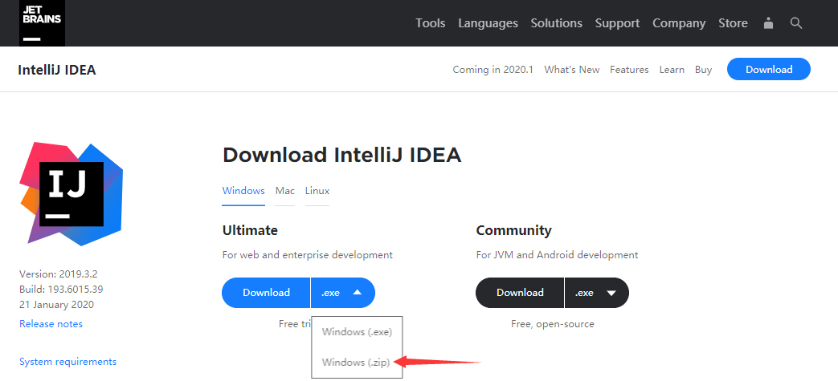Open the Release notes link
The image size is (838, 381).
[51, 324]
